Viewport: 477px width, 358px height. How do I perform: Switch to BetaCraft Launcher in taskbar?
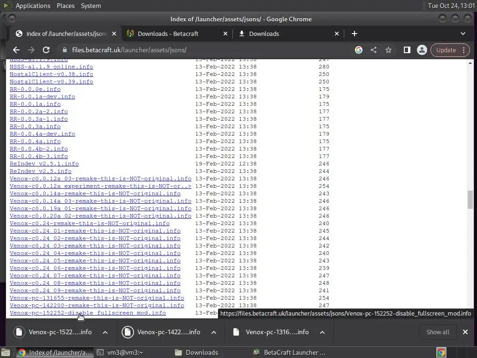pos(290,352)
